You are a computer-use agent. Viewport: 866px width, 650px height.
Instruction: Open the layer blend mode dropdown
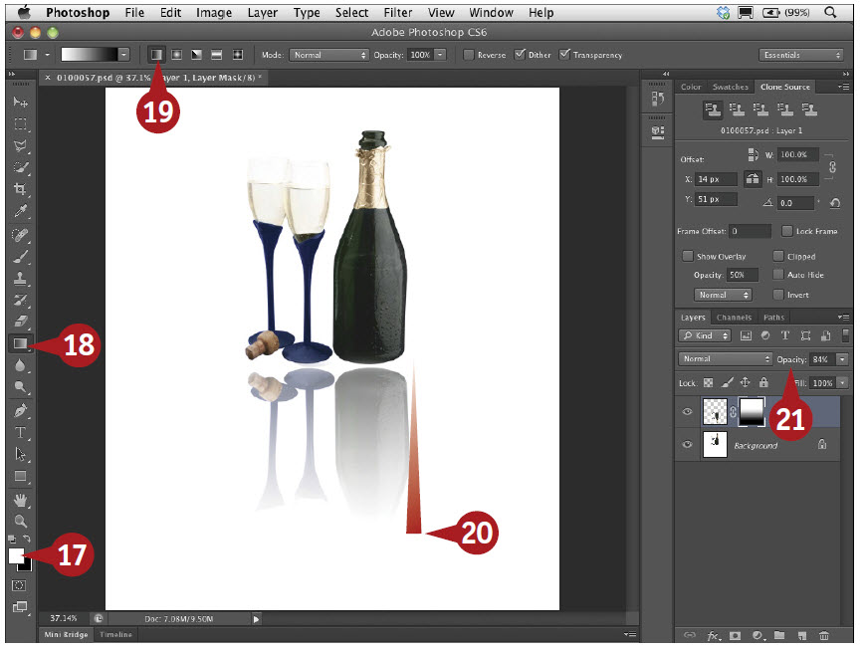coord(726,359)
